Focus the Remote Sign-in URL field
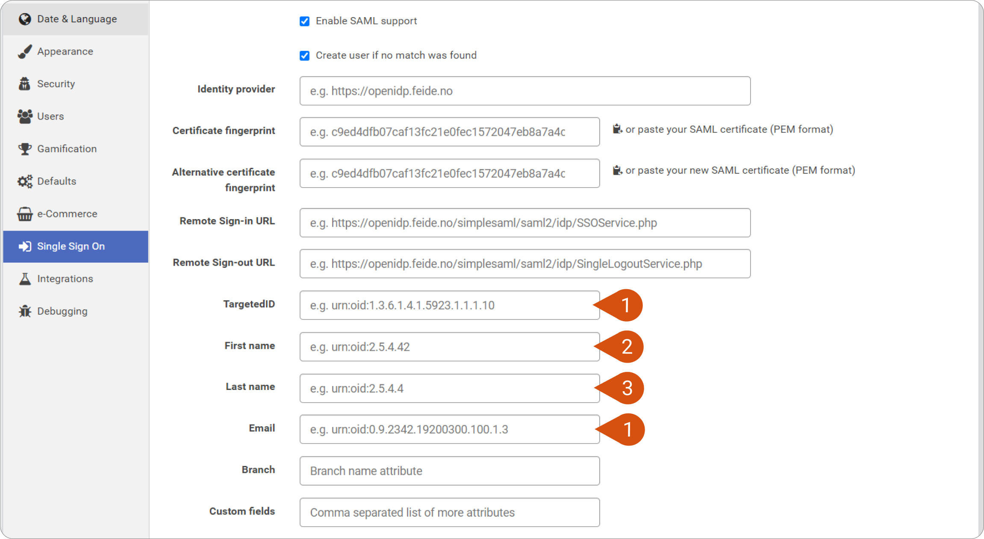 pos(525,223)
